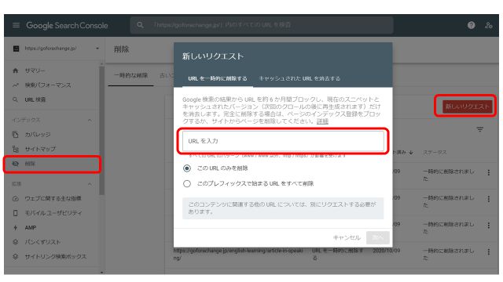Switch to 'キャッシュされた URL を消去する' tab
The height and width of the screenshot is (282, 503).
click(299, 78)
